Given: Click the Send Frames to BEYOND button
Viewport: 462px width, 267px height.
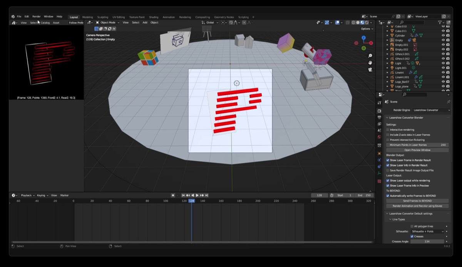Looking at the screenshot, I should 417,201.
